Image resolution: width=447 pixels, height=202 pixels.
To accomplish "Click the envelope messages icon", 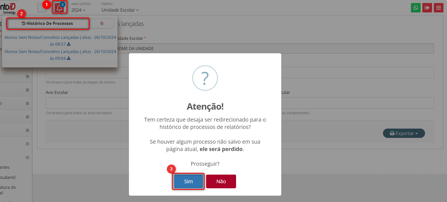I will click(41, 8).
